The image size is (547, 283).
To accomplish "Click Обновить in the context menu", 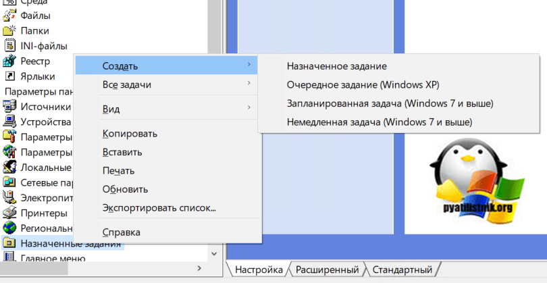I will pos(125,189).
